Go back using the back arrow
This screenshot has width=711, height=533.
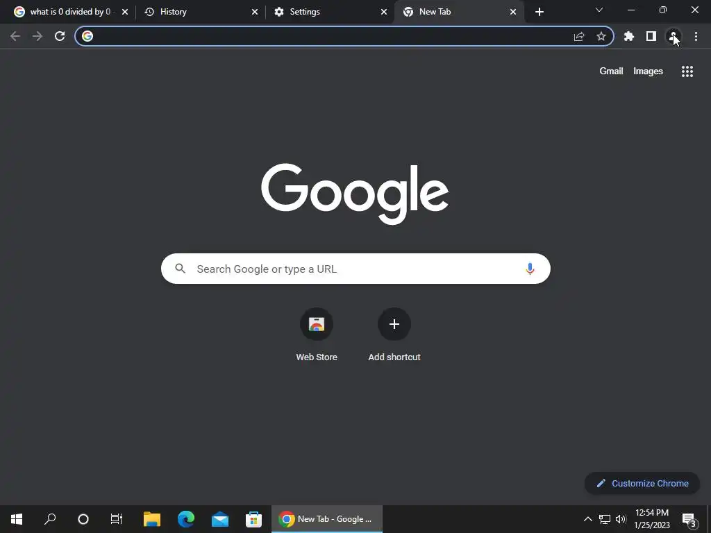coord(15,36)
